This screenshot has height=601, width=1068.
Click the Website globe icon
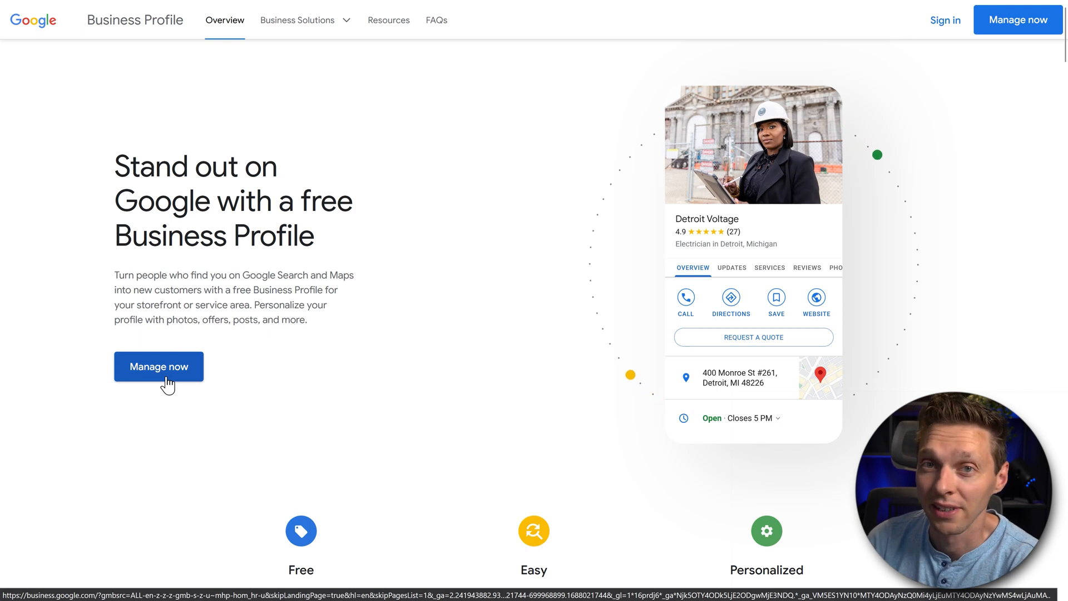click(x=817, y=297)
